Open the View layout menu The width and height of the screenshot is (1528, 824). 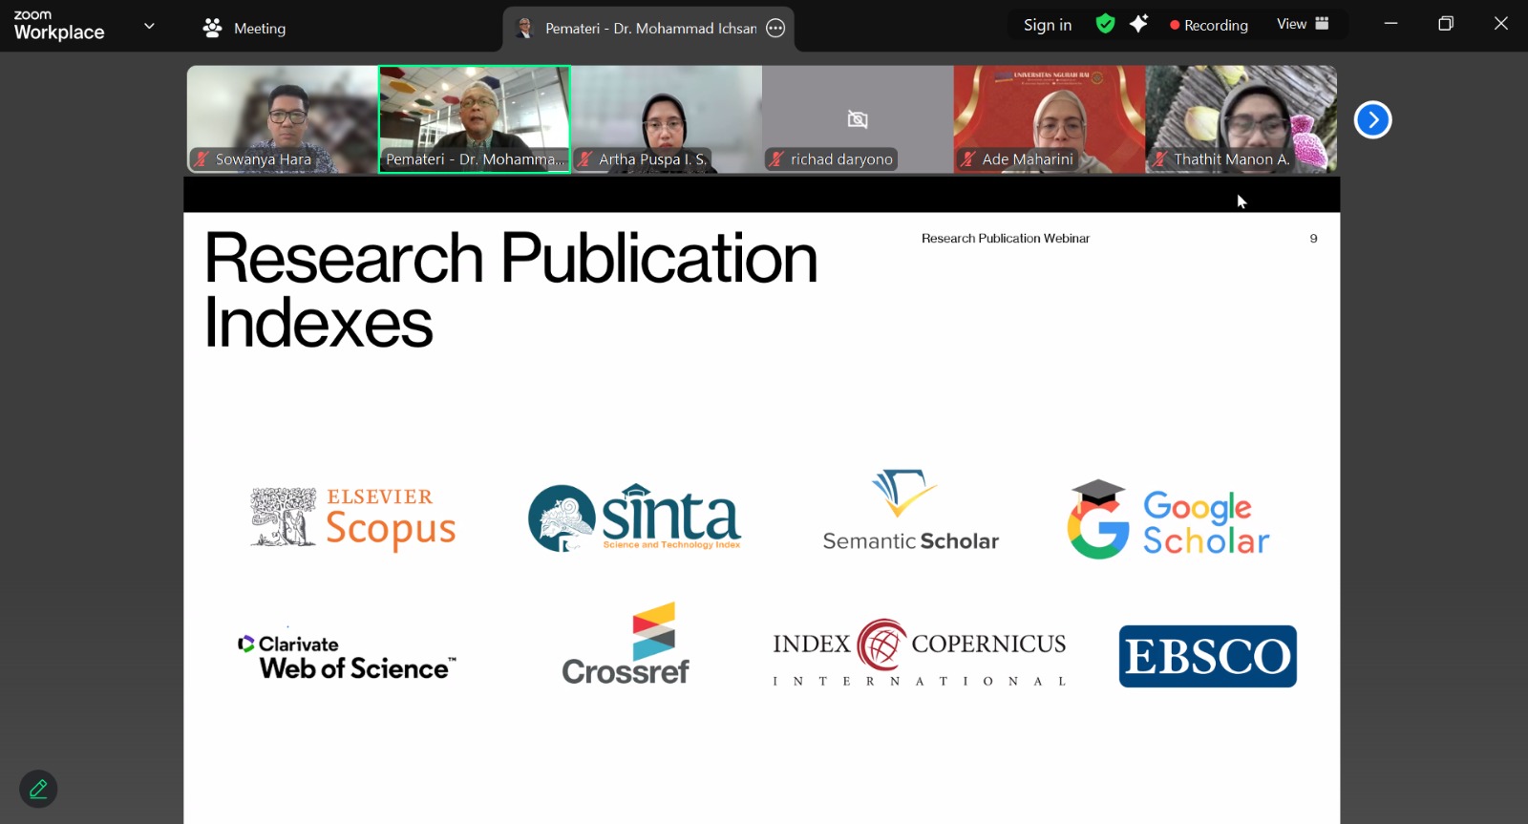[1303, 24]
